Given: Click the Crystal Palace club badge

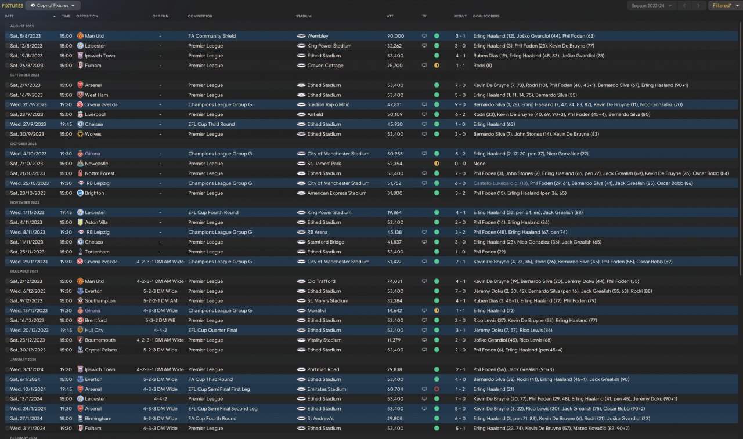Looking at the screenshot, I should [x=80, y=350].
